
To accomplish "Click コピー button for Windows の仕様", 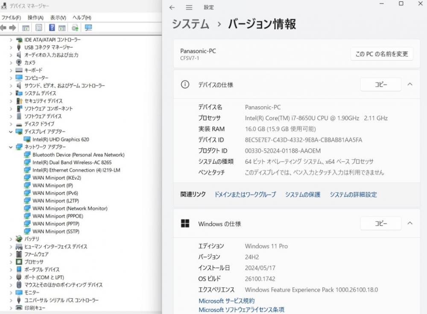I will (381, 223).
